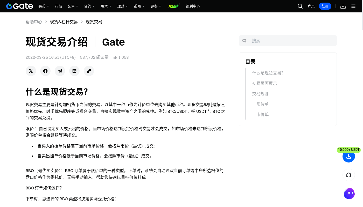Click the search icon in sidebar search box
Screen dimensions: 363x207
244,41
